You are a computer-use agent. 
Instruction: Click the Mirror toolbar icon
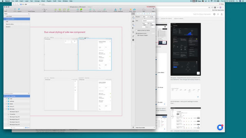(x=131, y=10)
